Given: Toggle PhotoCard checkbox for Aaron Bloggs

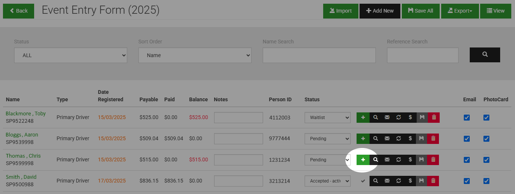Looking at the screenshot, I should point(486,139).
